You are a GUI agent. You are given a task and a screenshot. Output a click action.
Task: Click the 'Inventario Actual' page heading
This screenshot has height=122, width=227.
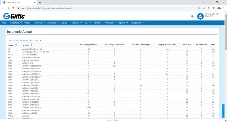tap(19, 32)
